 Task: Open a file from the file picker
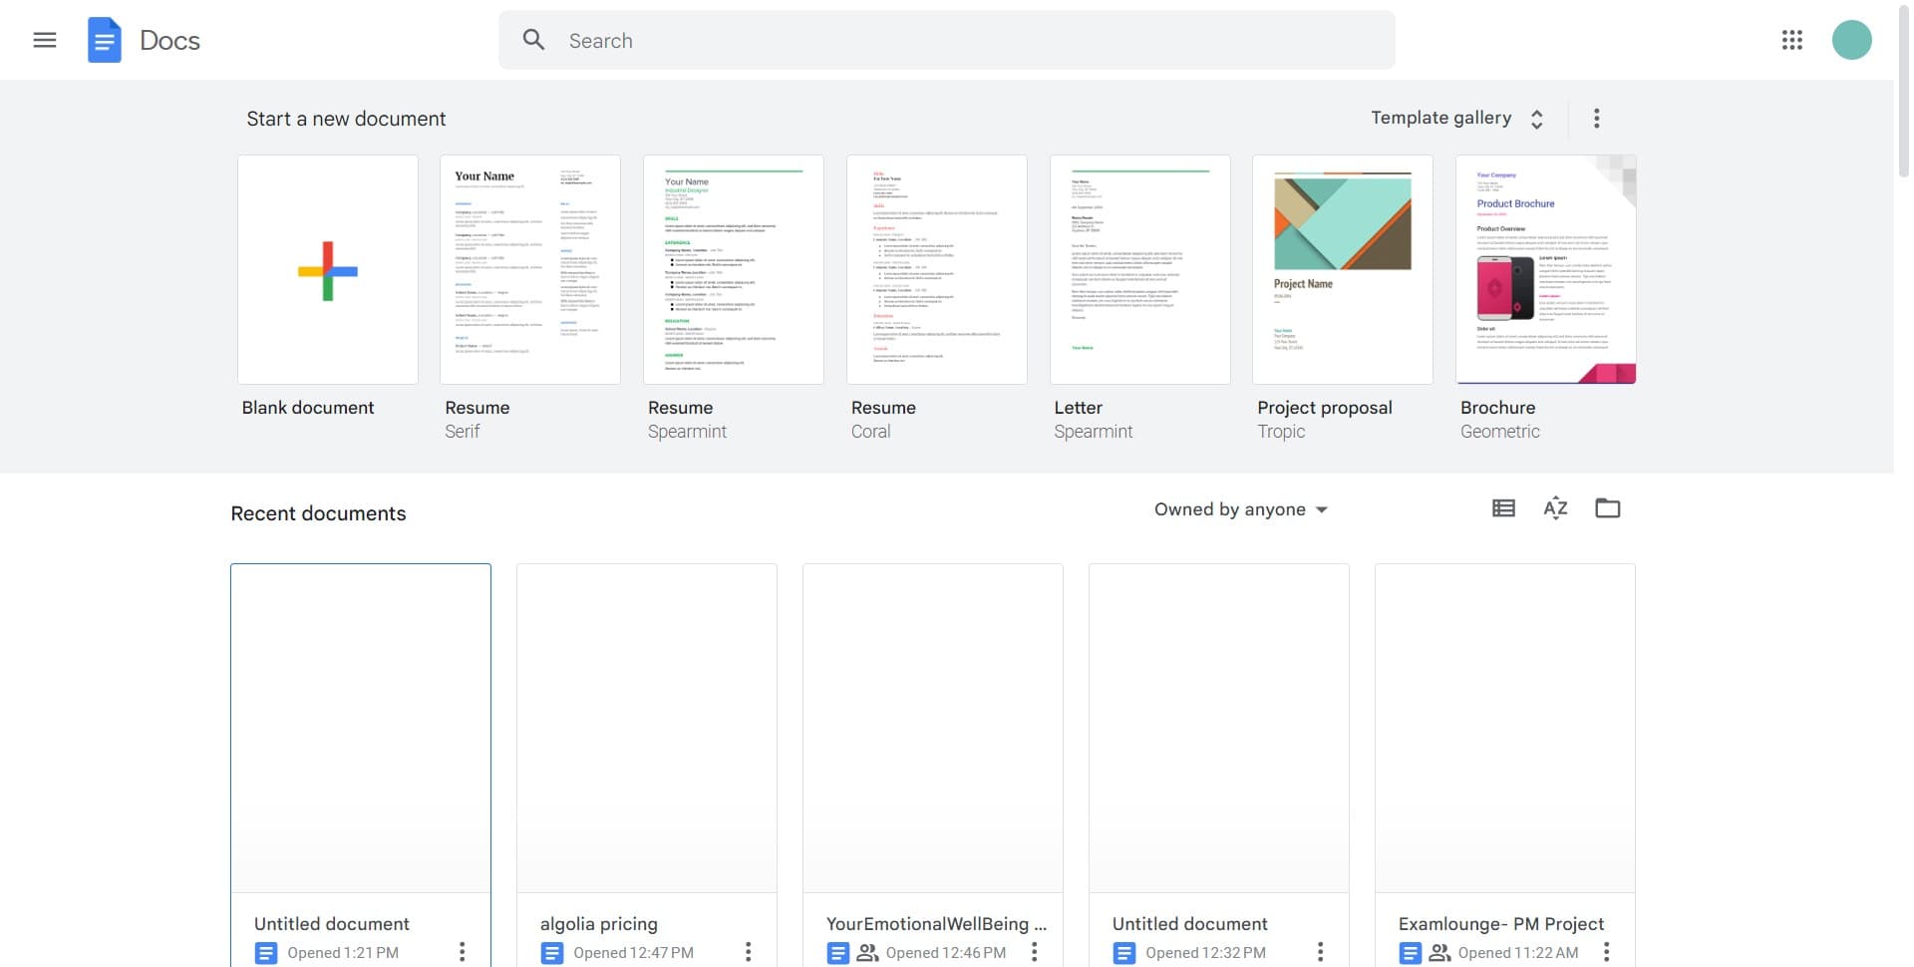pos(1608,507)
